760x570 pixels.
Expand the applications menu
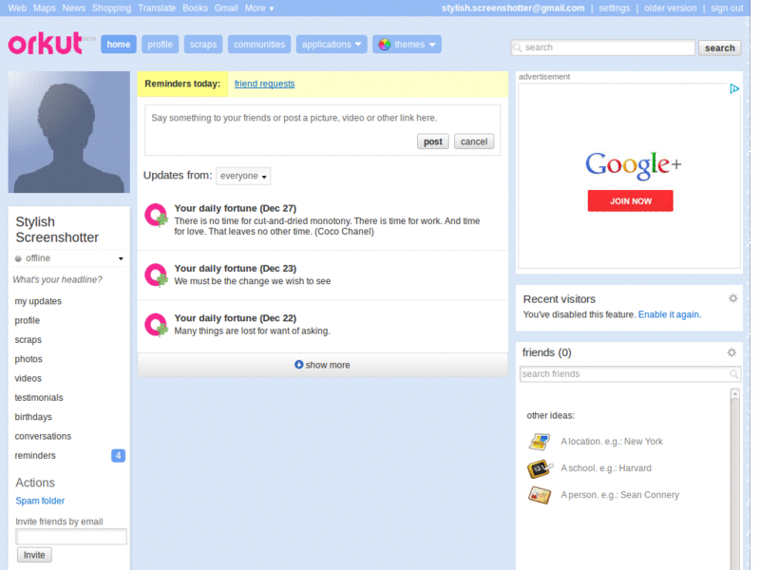[332, 44]
